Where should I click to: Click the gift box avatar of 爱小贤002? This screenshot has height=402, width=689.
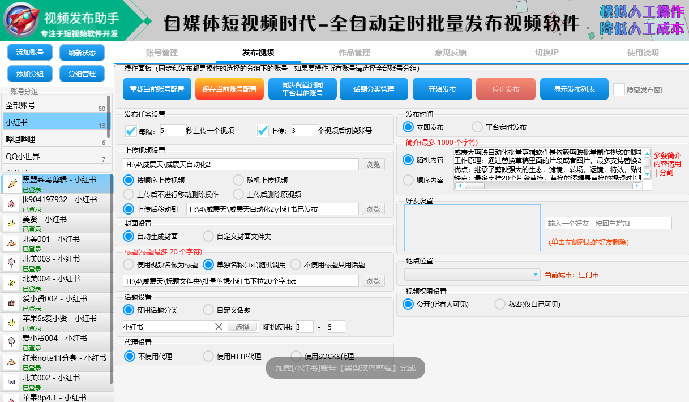pyautogui.click(x=11, y=303)
